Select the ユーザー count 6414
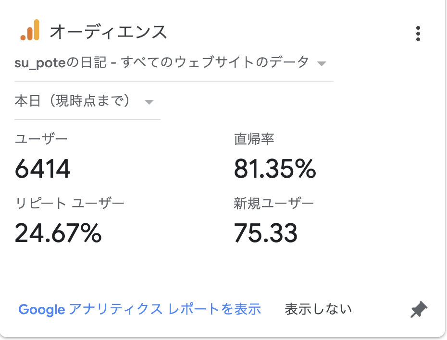 point(43,169)
